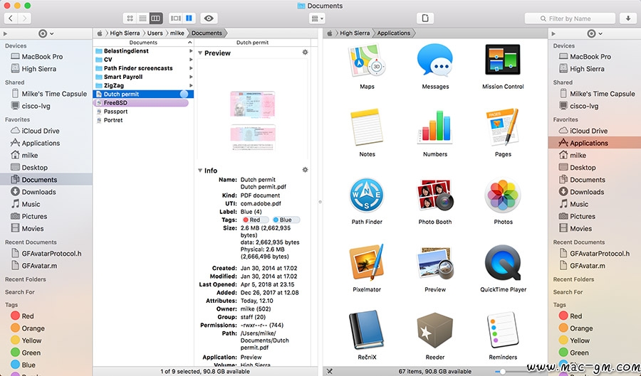Toggle the blue dual pane browser button
641x376 pixels.
tap(189, 18)
